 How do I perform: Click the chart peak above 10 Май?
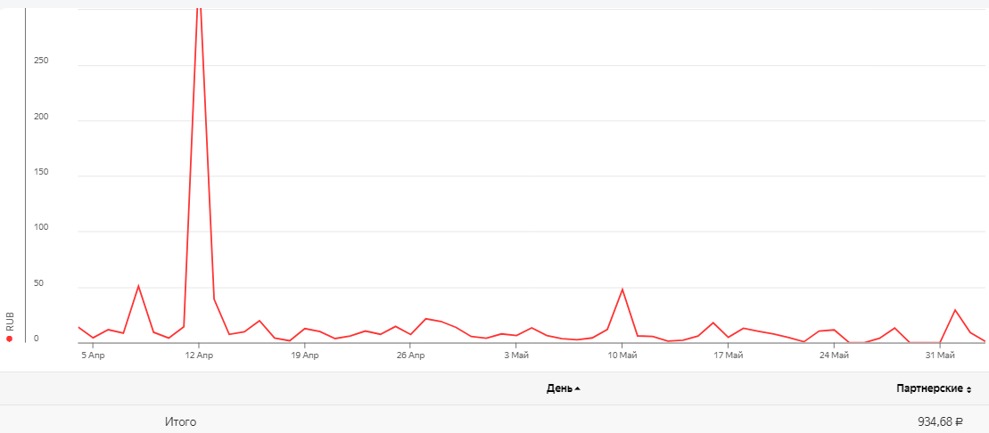point(622,290)
